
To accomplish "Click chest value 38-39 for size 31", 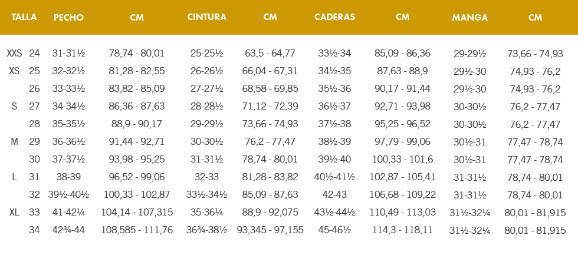I will tap(68, 177).
